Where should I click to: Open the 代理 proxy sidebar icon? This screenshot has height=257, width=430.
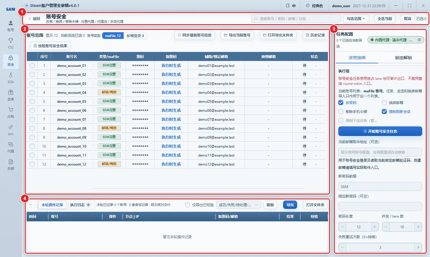[x=11, y=147]
